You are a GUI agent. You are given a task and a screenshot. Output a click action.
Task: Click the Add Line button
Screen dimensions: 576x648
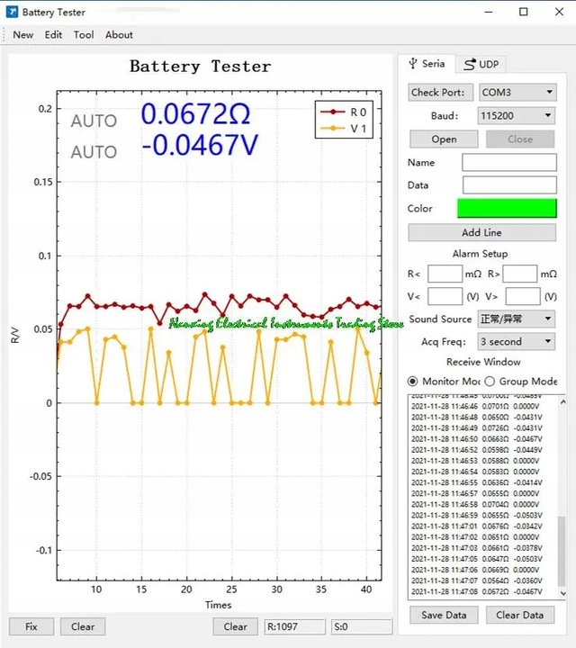481,233
